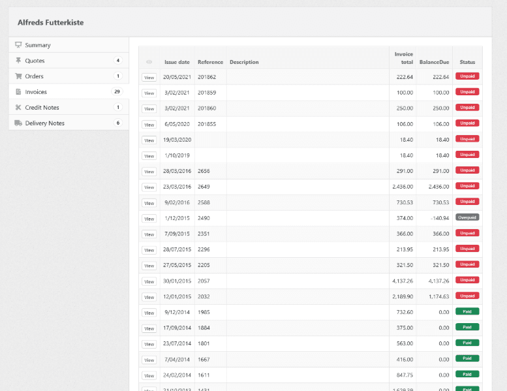Screen dimensions: 507x391
Task: Click the Paid badge for invoice 1985
Action: 467,311
